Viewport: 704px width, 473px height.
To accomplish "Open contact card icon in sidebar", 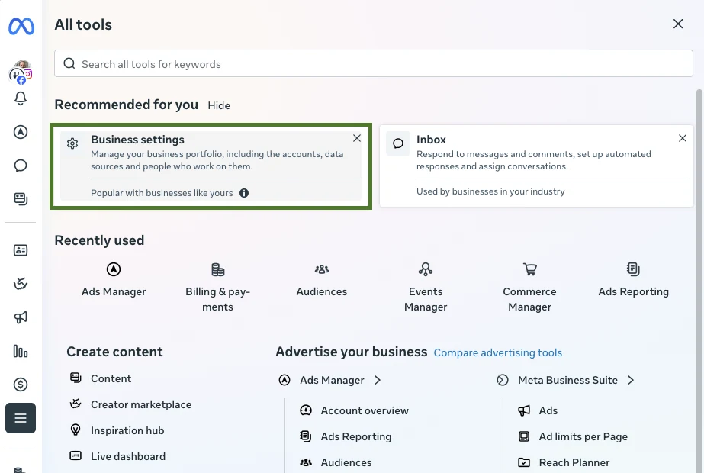I will pyautogui.click(x=21, y=250).
